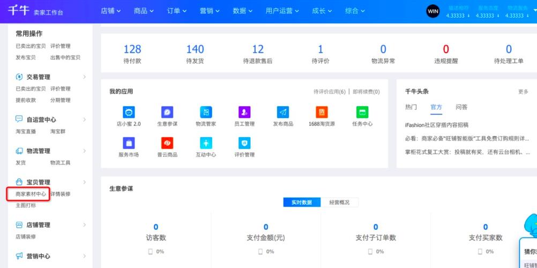Click the 物流管理 truck icon

click(x=19, y=151)
